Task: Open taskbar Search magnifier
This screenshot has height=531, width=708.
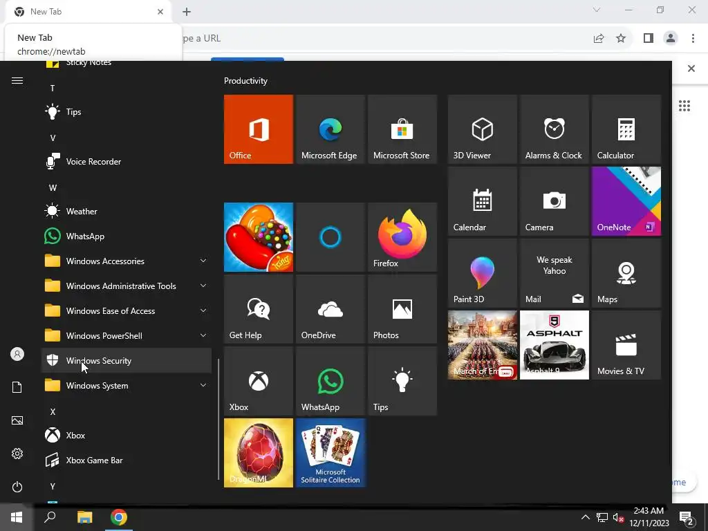Action: tap(50, 517)
